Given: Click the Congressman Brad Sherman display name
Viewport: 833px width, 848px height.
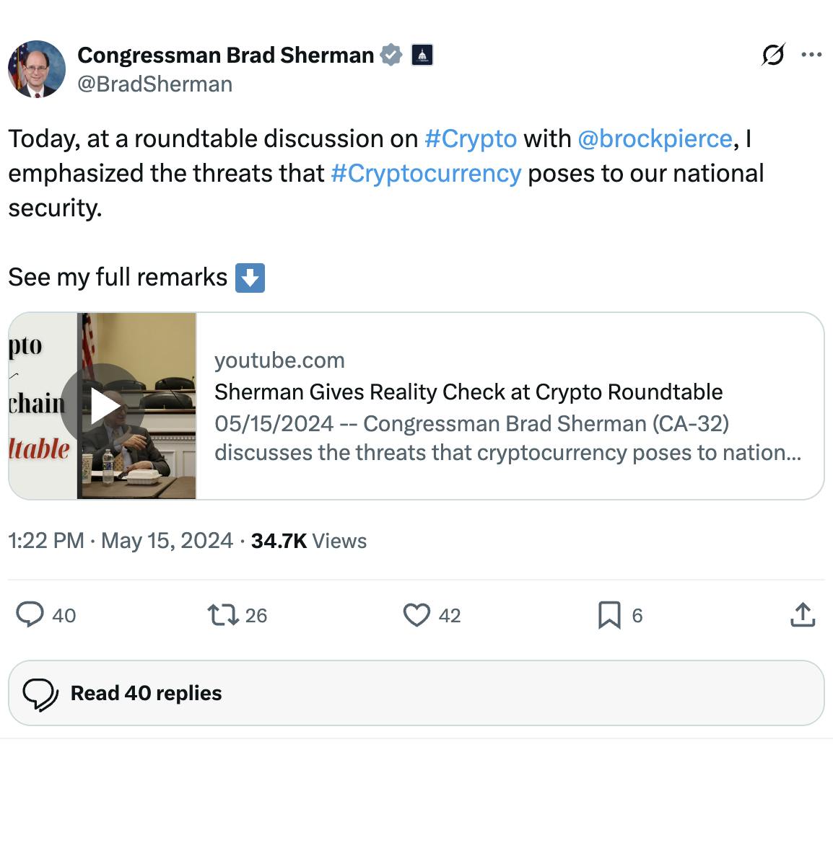Looking at the screenshot, I should click(225, 55).
